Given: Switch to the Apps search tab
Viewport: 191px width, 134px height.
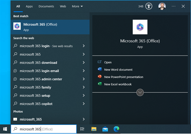Looking at the screenshot, I should click(29, 6).
